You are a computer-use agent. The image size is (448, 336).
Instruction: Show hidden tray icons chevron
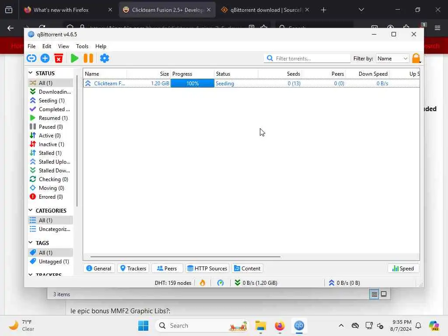pos(341,325)
